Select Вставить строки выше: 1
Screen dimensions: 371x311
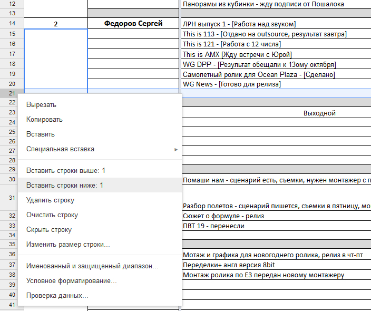coord(100,170)
